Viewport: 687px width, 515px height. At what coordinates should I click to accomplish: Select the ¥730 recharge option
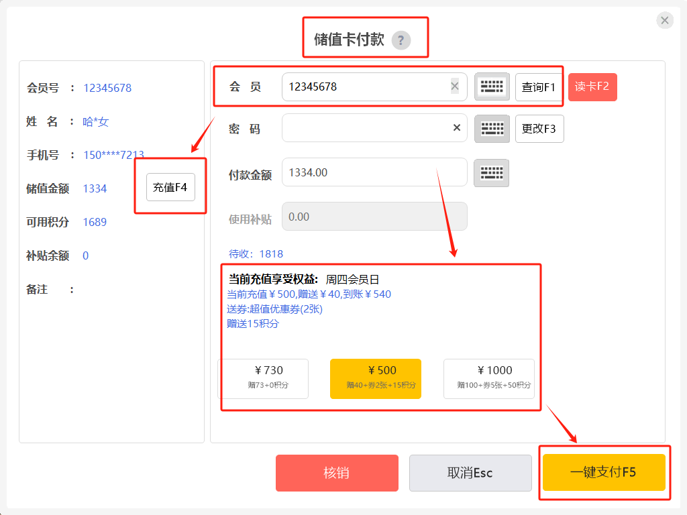tap(264, 379)
